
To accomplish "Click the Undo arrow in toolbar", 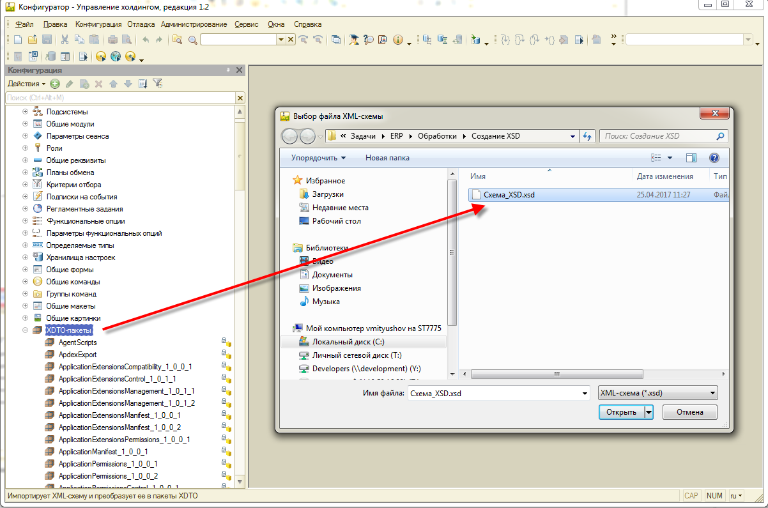I will (x=146, y=40).
